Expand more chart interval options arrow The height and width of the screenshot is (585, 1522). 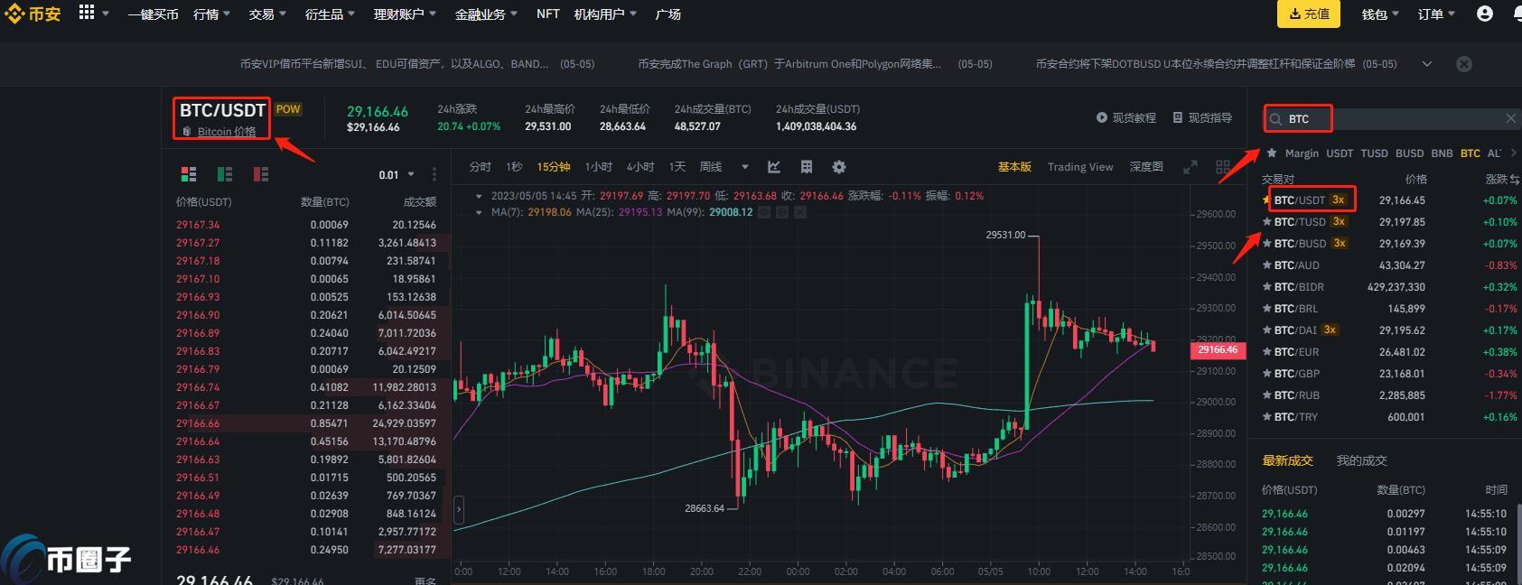(745, 167)
